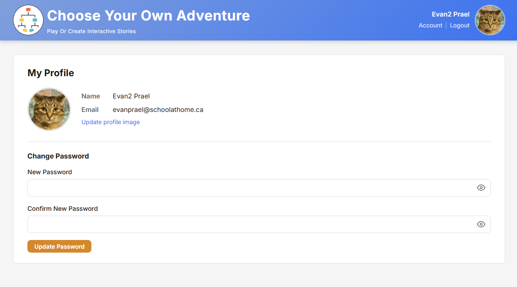The width and height of the screenshot is (517, 287).
Task: Log out using the header Logout link
Action: 460,25
